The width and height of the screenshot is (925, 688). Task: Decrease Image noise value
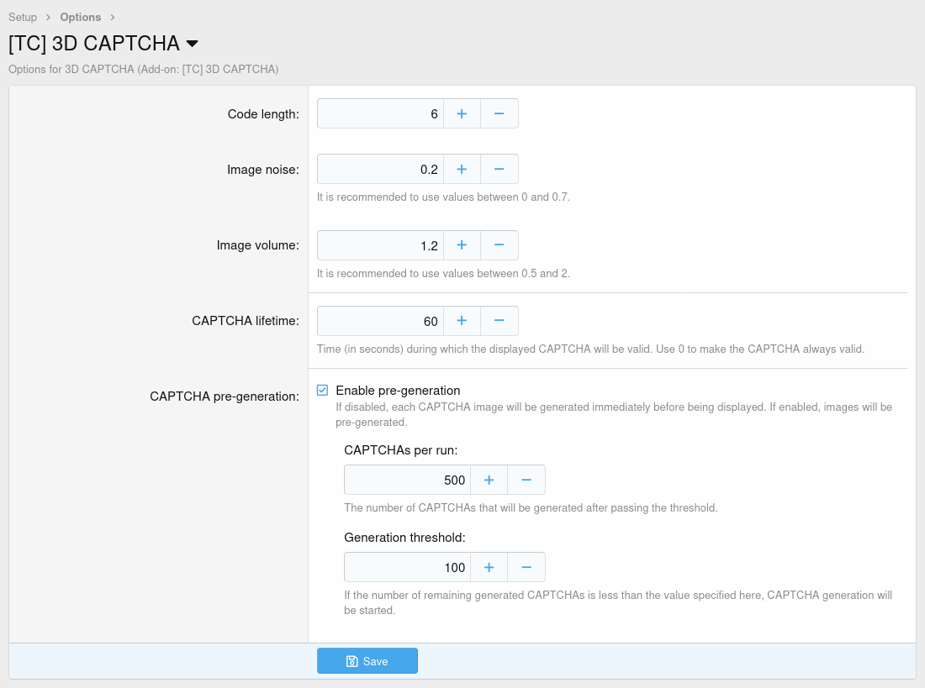pos(499,169)
